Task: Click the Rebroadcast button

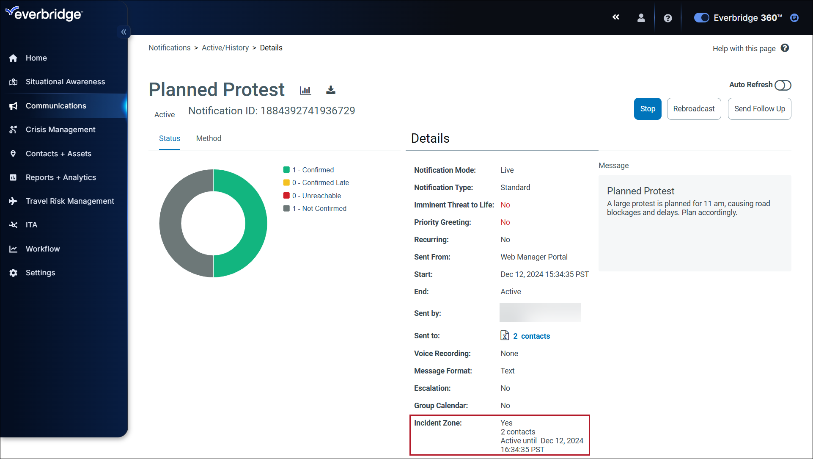Action: (694, 108)
